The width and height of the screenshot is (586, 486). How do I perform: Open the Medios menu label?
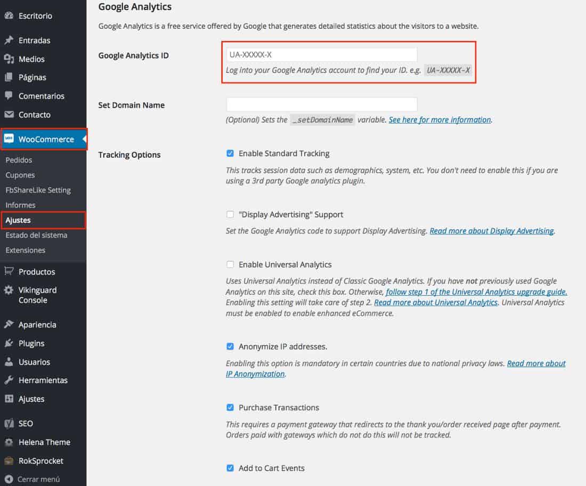point(31,59)
